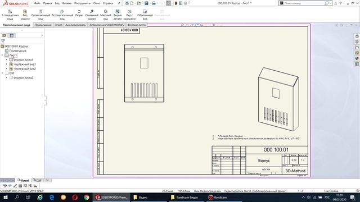Viewport: 360px width, 202px height.
Task: Print the drawing with the printer icon
Action: pos(154,3)
